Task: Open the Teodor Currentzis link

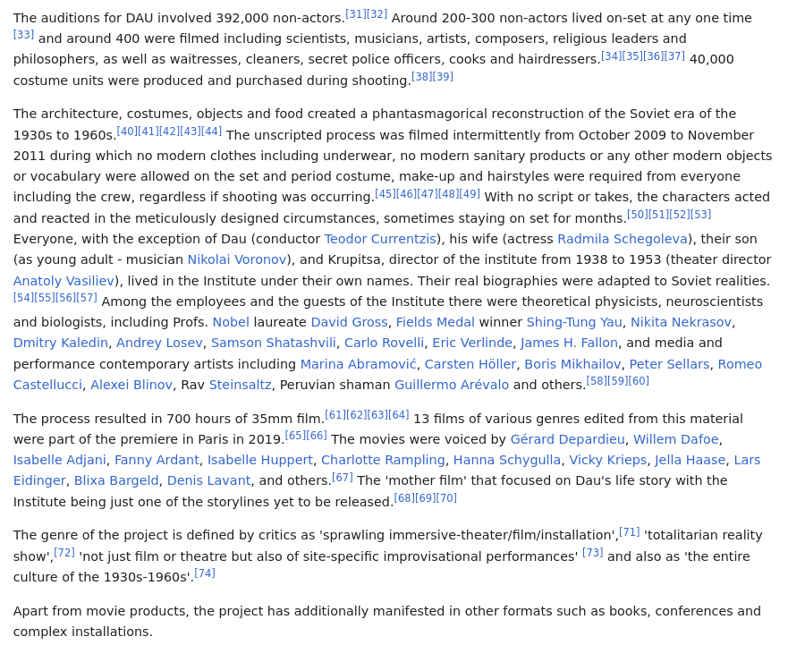Action: (x=380, y=239)
